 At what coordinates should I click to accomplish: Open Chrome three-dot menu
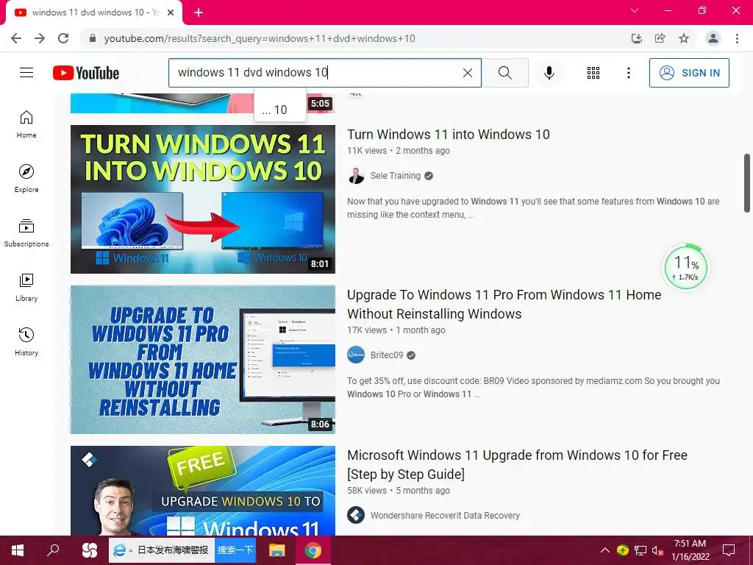737,38
